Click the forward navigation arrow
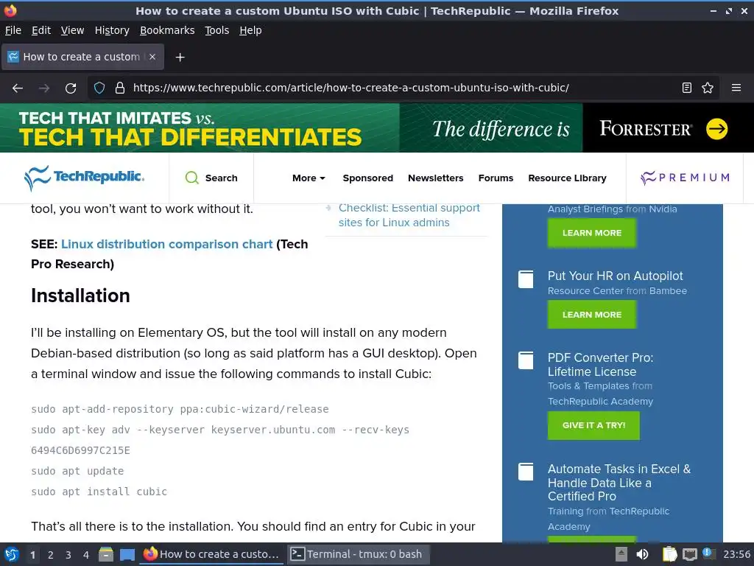 44,88
